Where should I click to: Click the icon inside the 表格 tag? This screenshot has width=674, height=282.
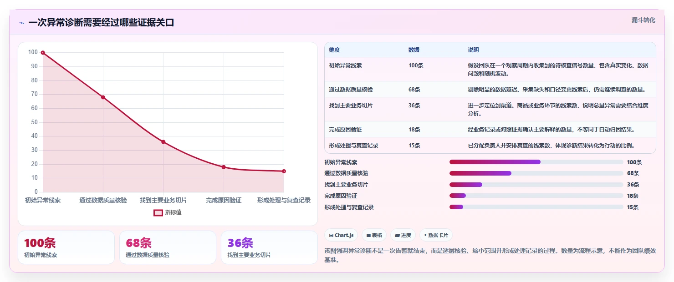(x=368, y=235)
